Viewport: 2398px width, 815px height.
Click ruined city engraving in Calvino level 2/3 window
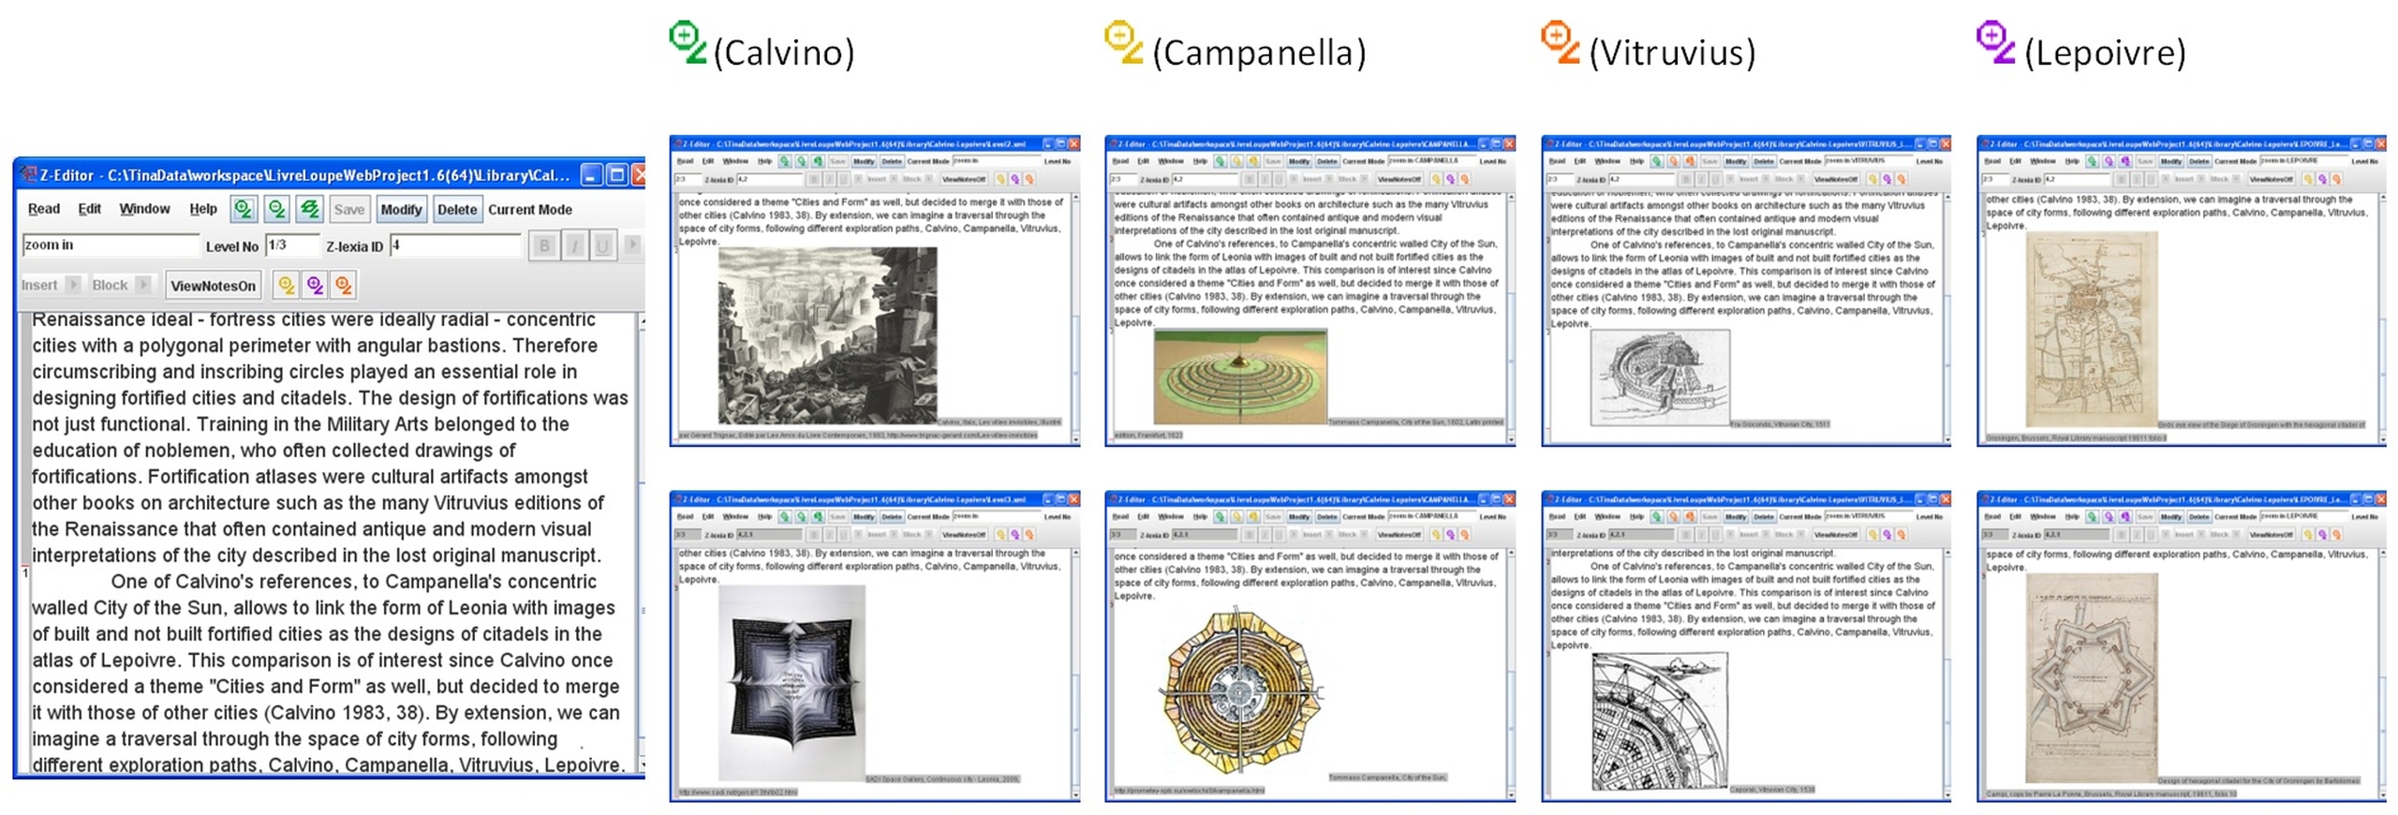tap(826, 334)
